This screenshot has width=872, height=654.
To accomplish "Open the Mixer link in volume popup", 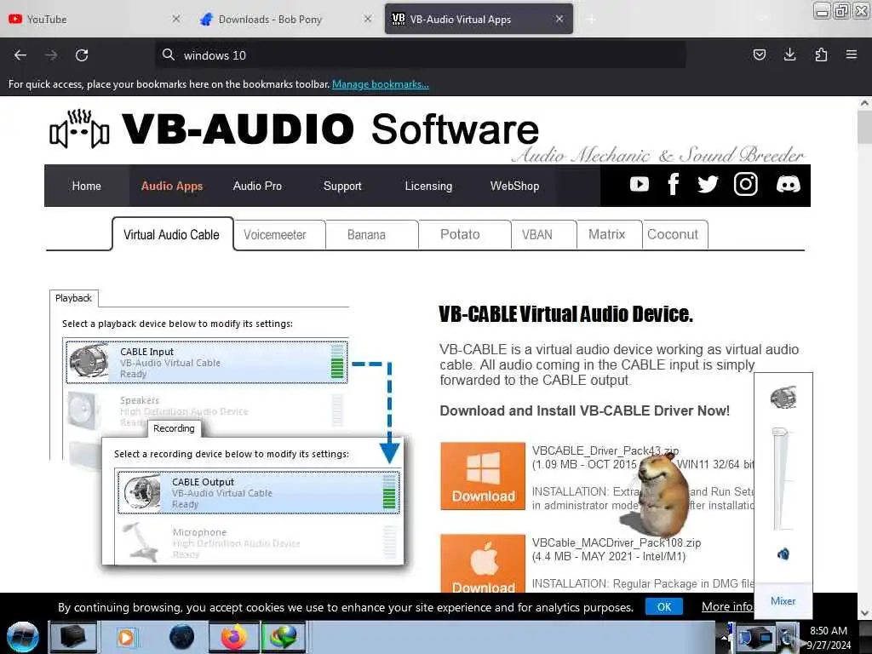I will pyautogui.click(x=783, y=600).
